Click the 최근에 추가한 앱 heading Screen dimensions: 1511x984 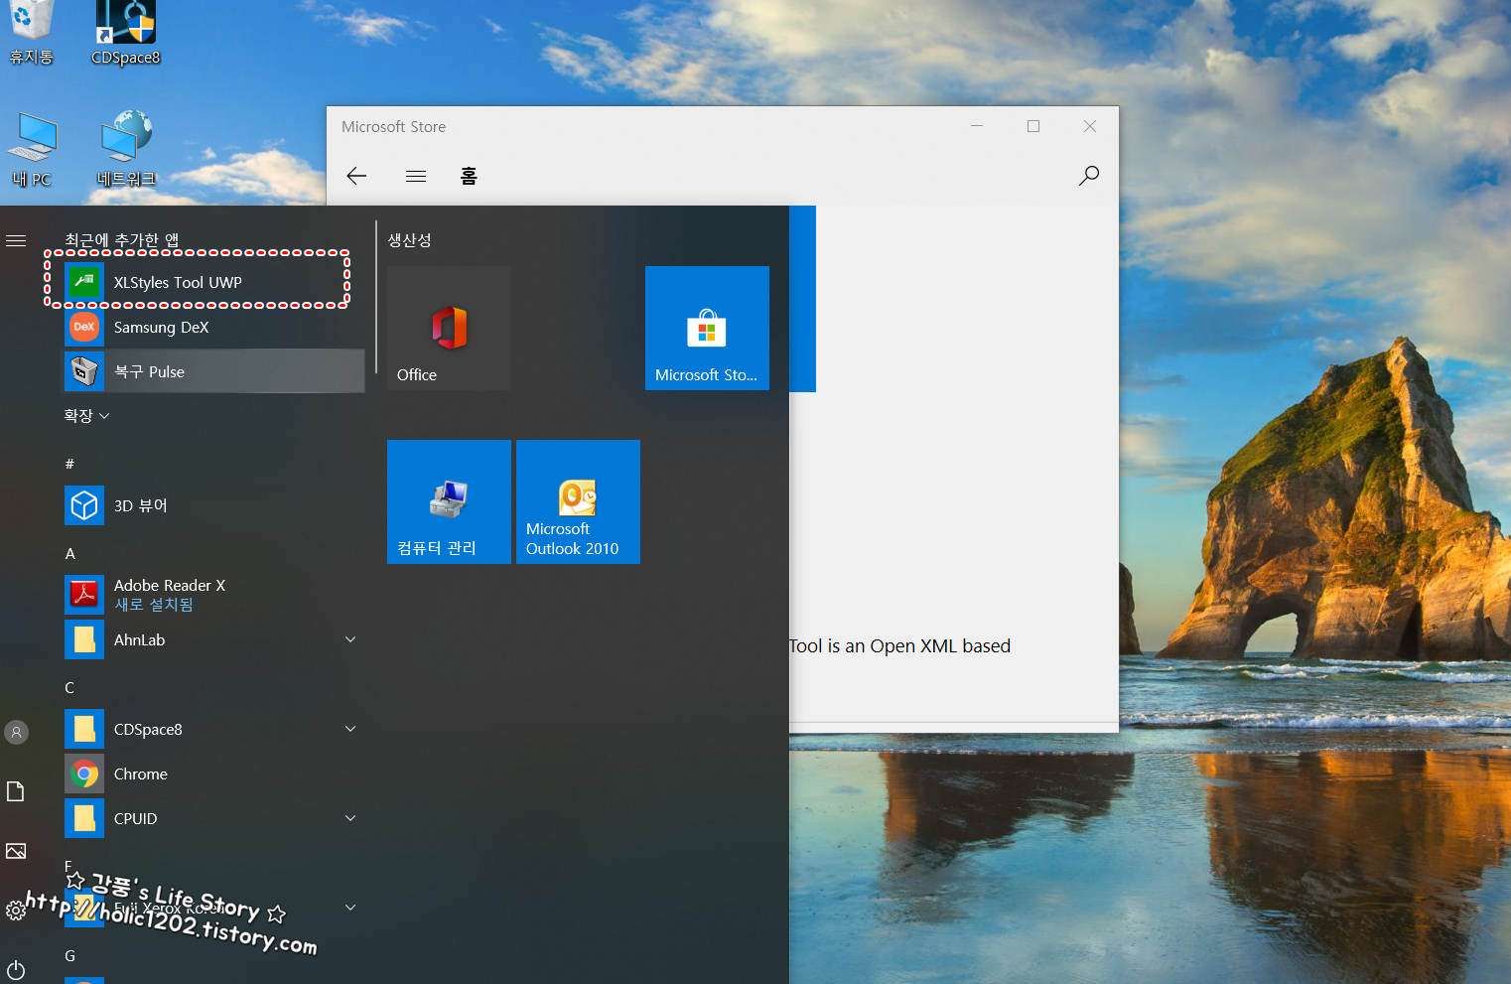pyautogui.click(x=121, y=240)
